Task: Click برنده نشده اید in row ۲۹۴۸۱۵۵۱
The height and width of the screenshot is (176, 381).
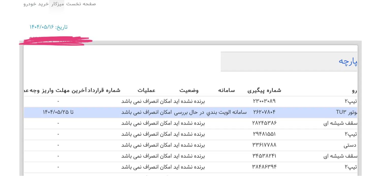Action: click(x=189, y=134)
